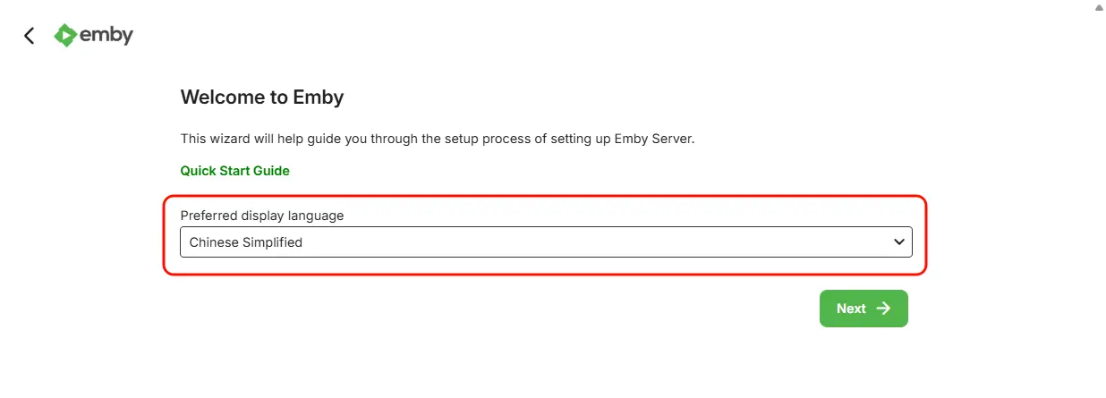
Task: Select the Chinese Simplified combo box value
Action: [x=246, y=242]
